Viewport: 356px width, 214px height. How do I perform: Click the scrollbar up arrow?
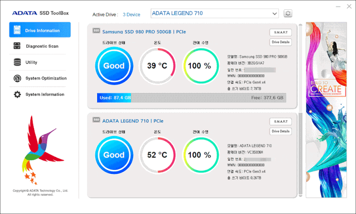pyautogui.click(x=300, y=25)
